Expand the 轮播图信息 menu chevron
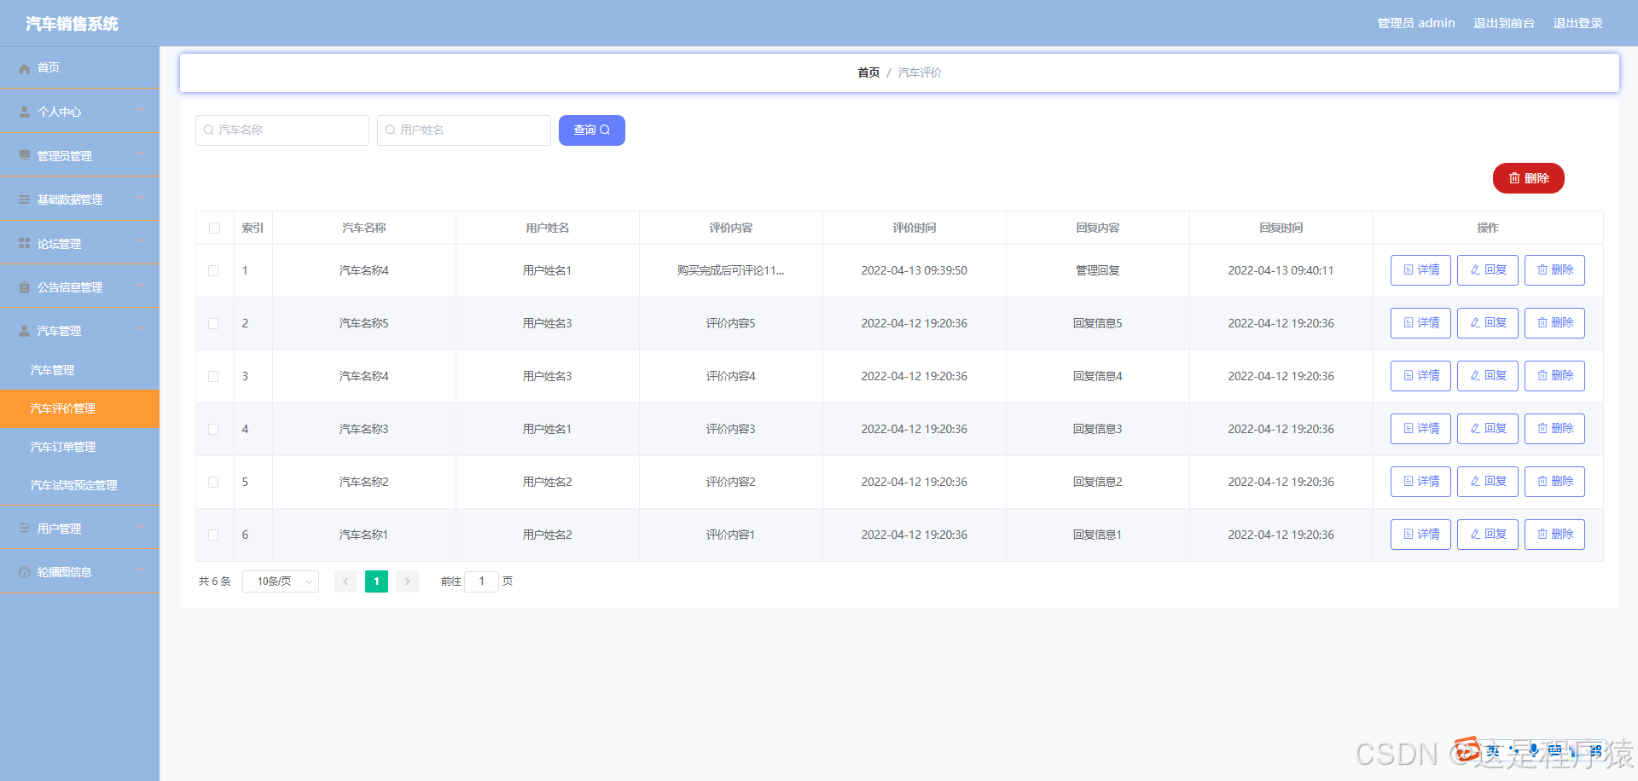Viewport: 1638px width, 781px height. [141, 571]
